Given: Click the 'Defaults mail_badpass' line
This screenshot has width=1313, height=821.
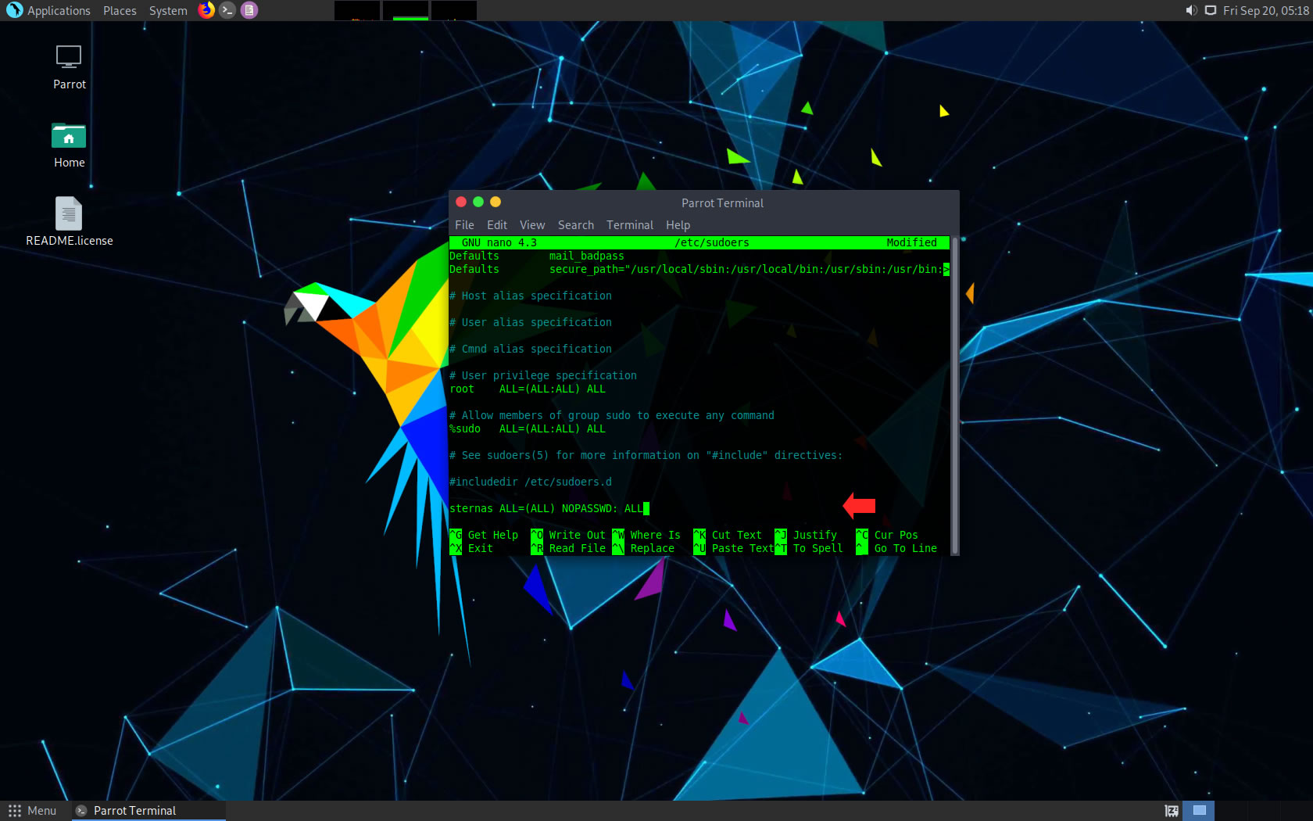Looking at the screenshot, I should click(x=537, y=256).
